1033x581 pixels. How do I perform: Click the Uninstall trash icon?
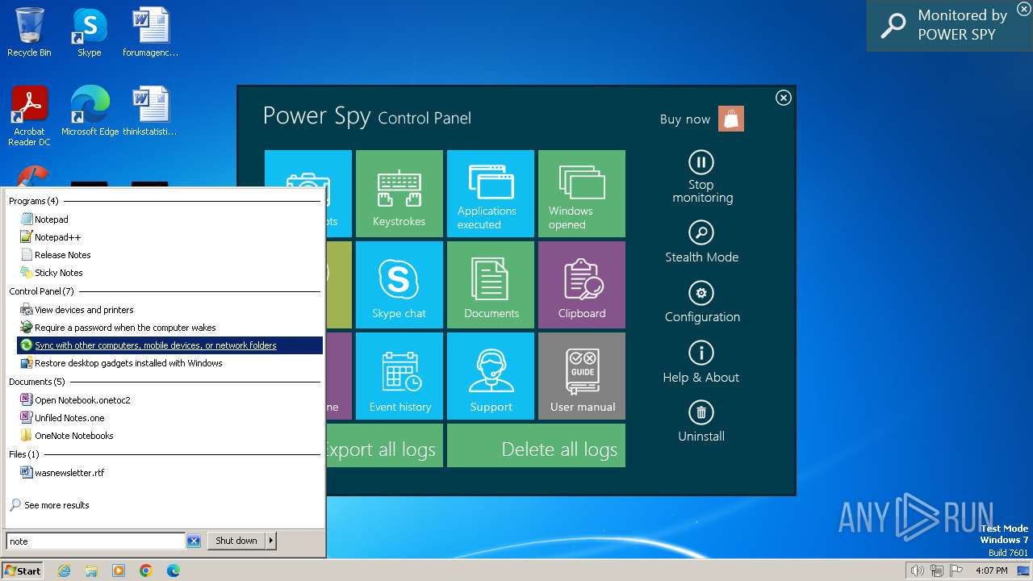(701, 412)
